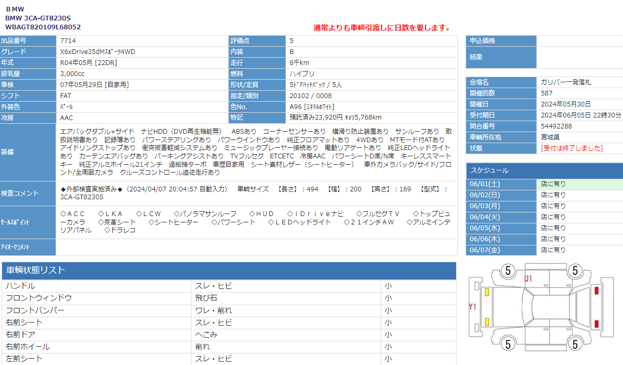Select the lower yellow headlight in car diagram
The image size is (623, 365).
[x=487, y=321]
